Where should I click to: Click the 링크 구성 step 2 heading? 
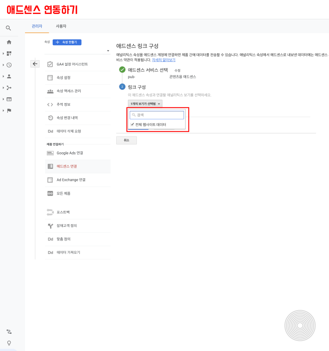point(137,87)
